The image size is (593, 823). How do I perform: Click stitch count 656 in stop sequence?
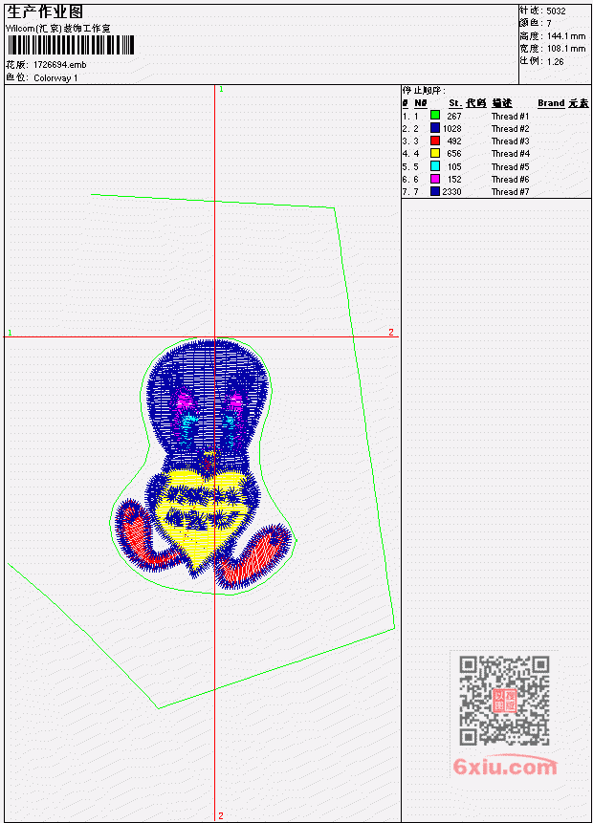tap(453, 154)
